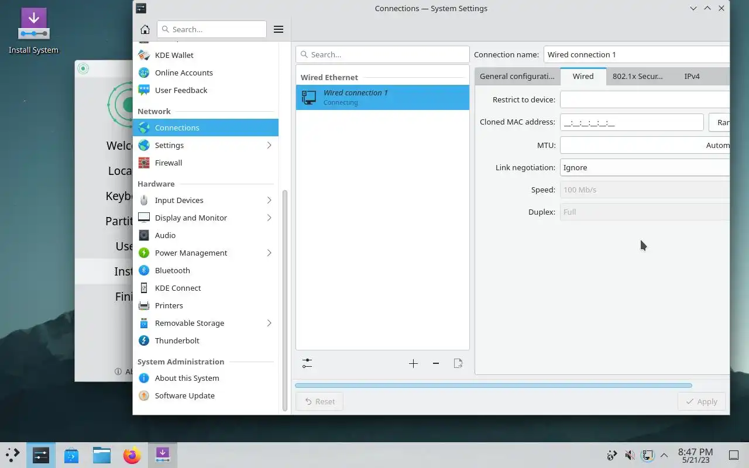This screenshot has height=468, width=749.
Task: Open Dolphin file manager from taskbar
Action: click(102, 455)
